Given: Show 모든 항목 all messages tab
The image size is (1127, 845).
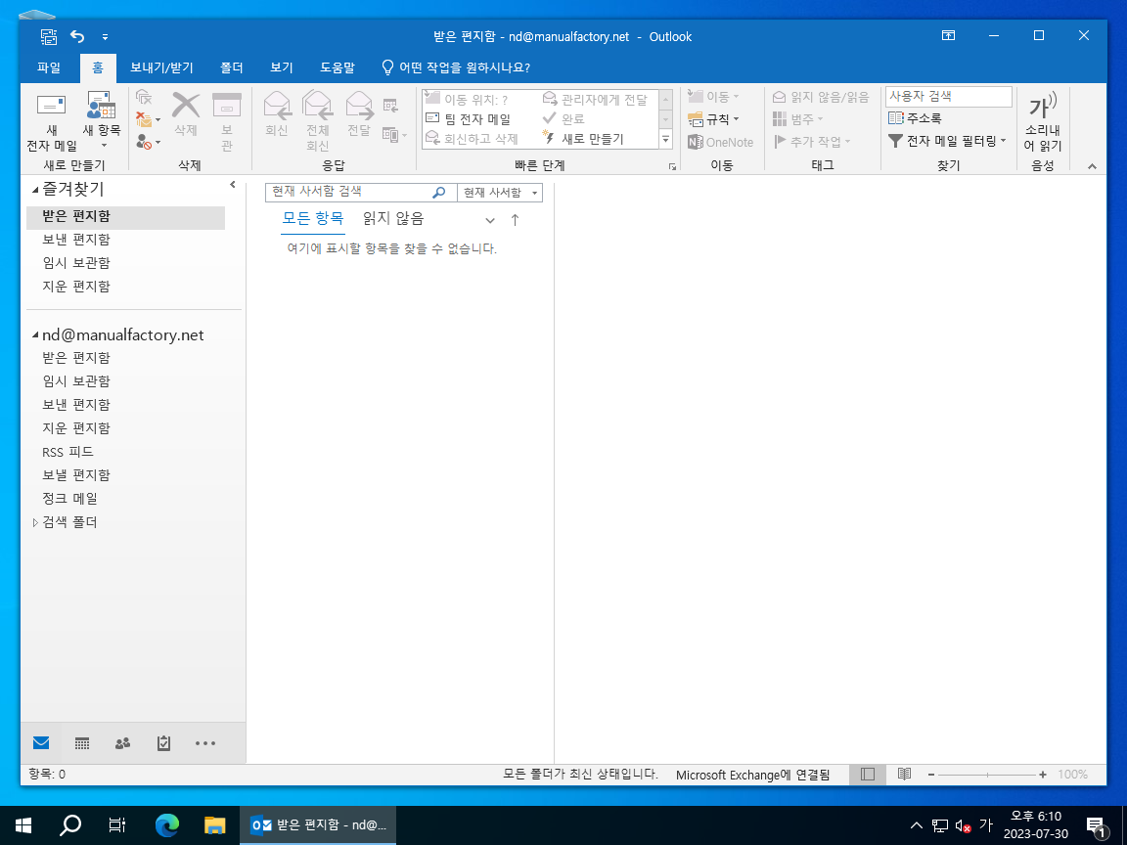Looking at the screenshot, I should (313, 218).
